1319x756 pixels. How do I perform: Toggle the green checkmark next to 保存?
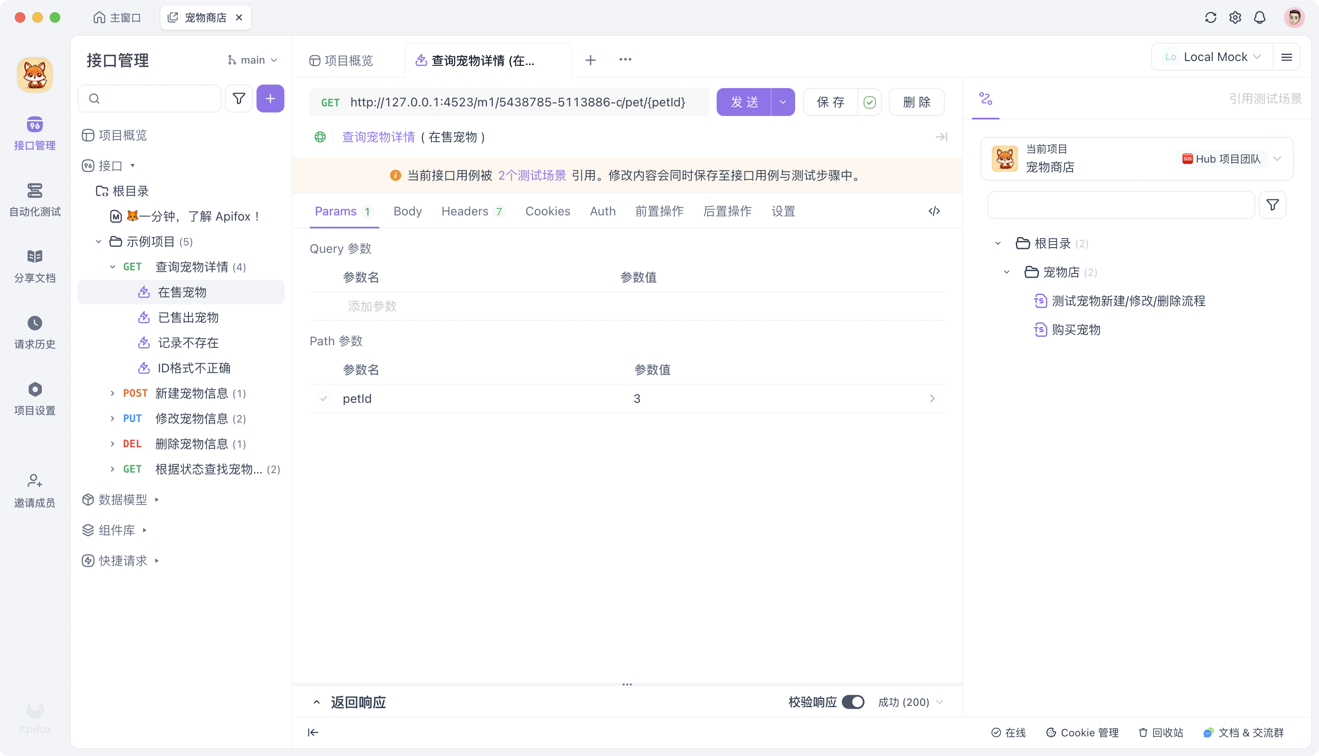870,102
